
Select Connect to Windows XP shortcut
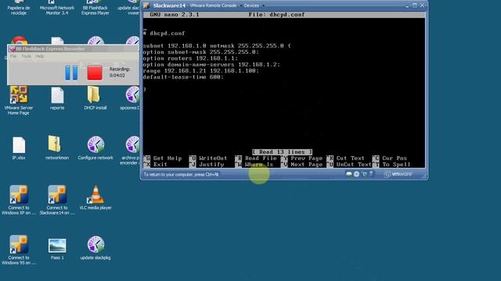pyautogui.click(x=19, y=200)
